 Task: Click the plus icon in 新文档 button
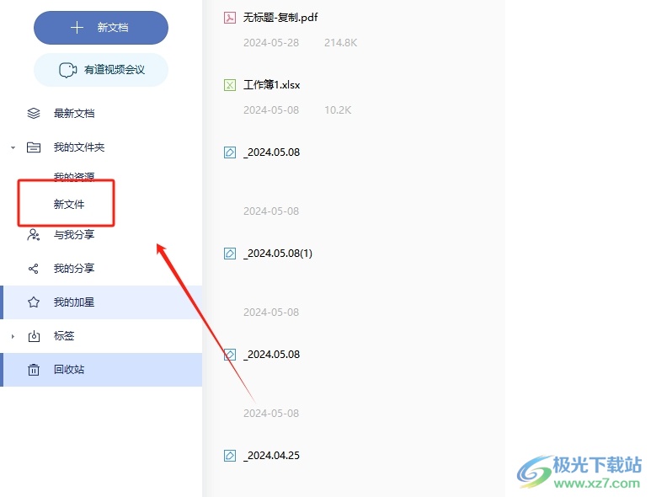tap(77, 28)
